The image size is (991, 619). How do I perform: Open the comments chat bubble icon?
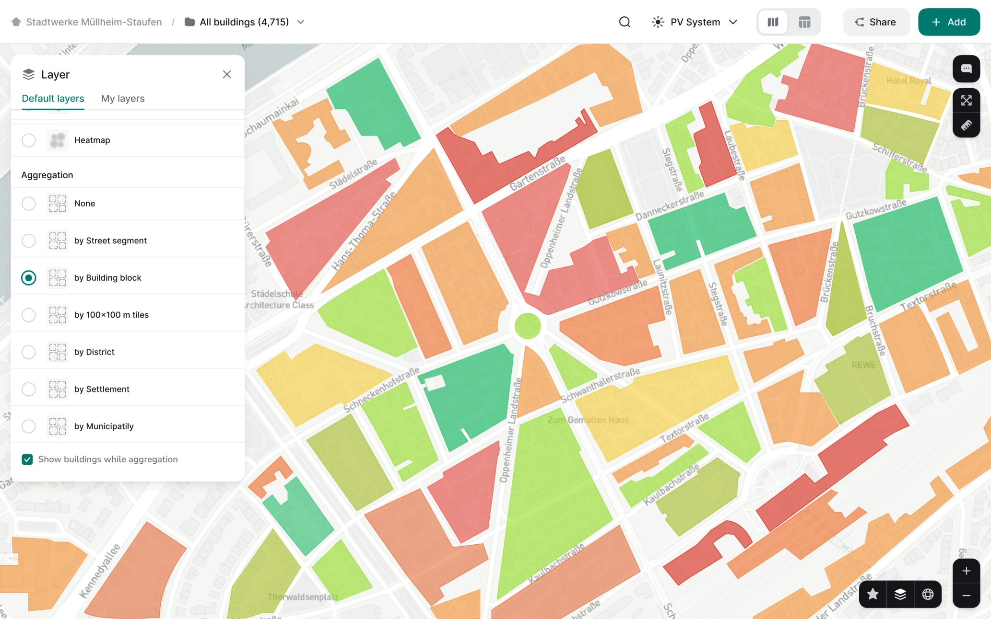(x=967, y=69)
